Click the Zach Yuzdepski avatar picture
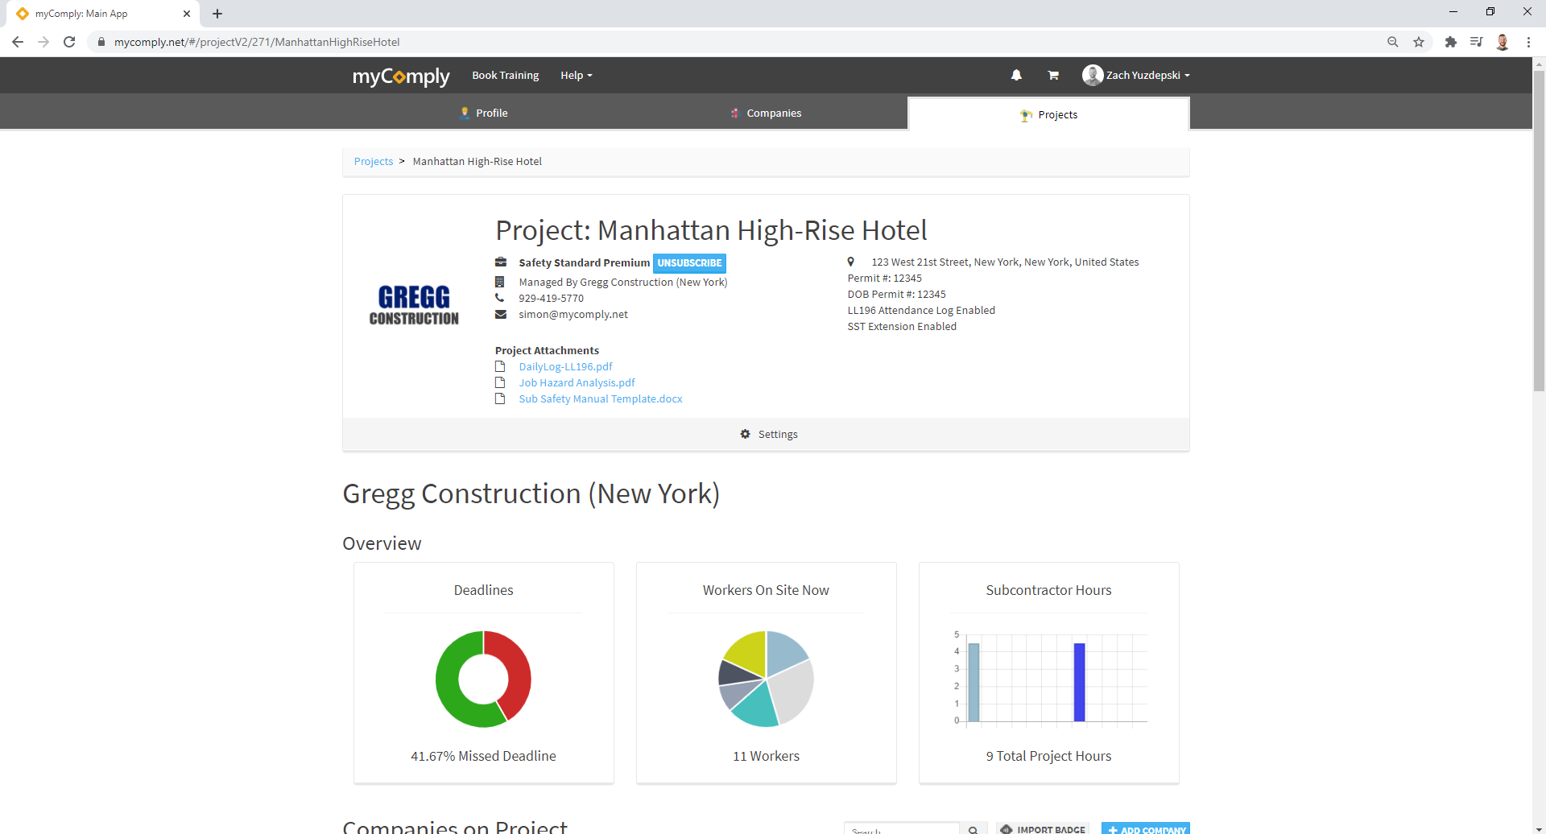The image size is (1546, 834). point(1093,75)
